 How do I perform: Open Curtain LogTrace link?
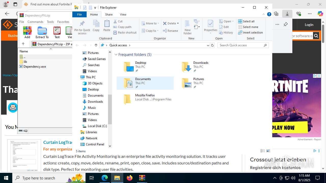(x=58, y=142)
